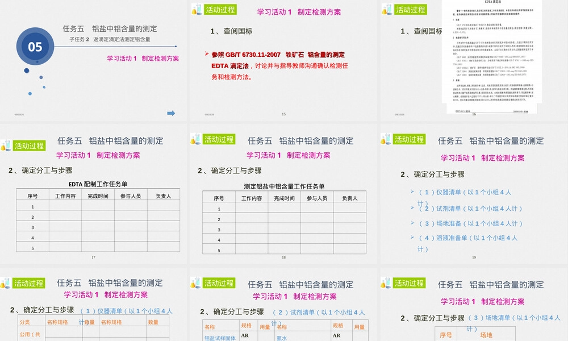Click the green 活动过程 label on slide 15
Image resolution: width=568 pixels, height=341 pixels.
pos(220,10)
